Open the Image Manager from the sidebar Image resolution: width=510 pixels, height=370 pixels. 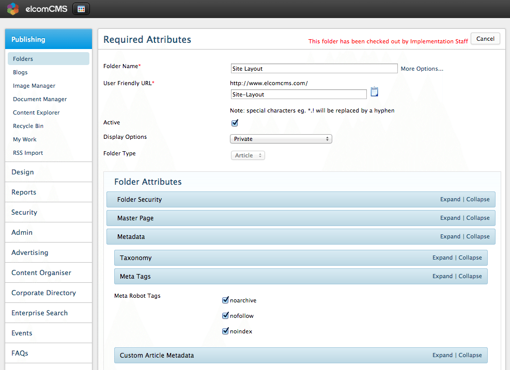pos(33,86)
